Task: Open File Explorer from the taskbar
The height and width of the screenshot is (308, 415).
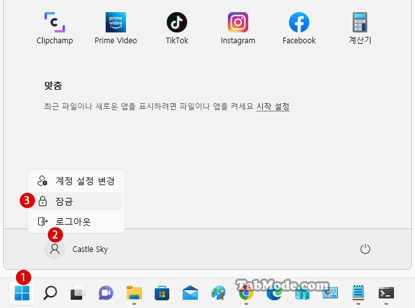Action: coord(134,293)
